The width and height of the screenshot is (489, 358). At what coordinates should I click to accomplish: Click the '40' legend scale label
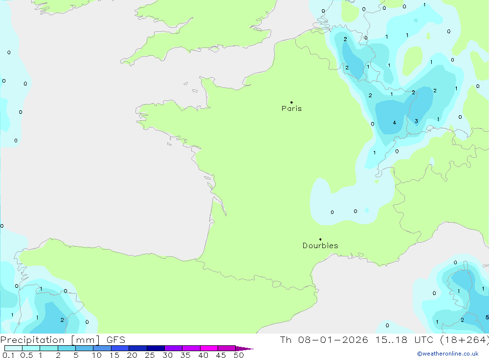pos(203,355)
